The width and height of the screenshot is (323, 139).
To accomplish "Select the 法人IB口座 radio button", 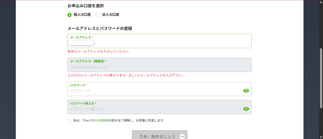I will (x=98, y=15).
